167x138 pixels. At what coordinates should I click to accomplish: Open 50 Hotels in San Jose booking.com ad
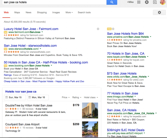click(46, 62)
